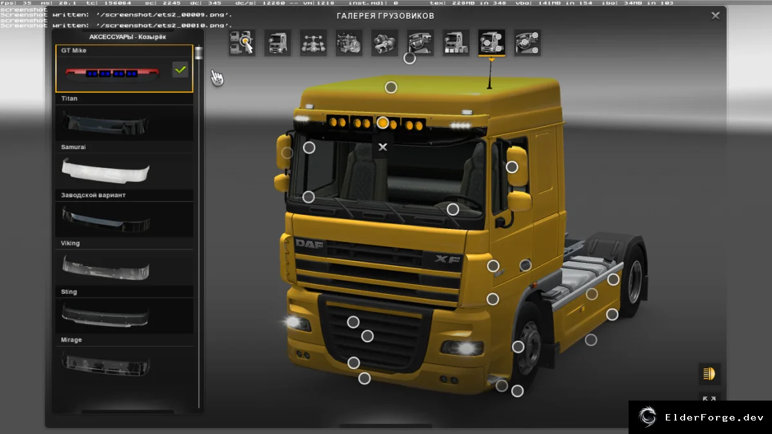Screen dimensions: 772x434
Task: Select the exterior accessories tab icon
Action: (x=492, y=42)
